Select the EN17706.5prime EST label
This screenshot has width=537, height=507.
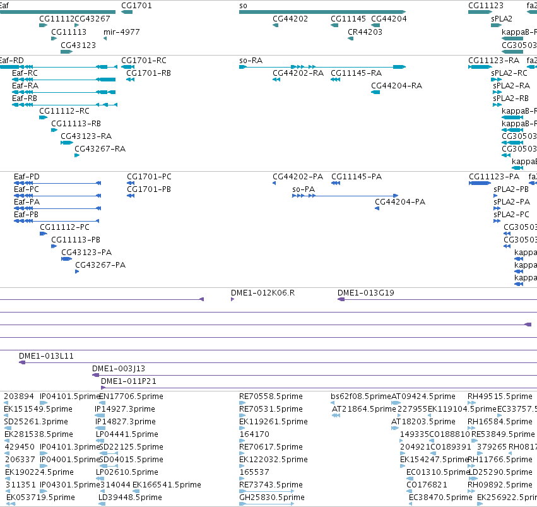131,397
